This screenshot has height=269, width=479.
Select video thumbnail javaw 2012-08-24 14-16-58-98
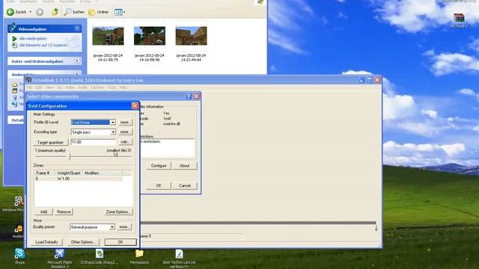point(150,36)
